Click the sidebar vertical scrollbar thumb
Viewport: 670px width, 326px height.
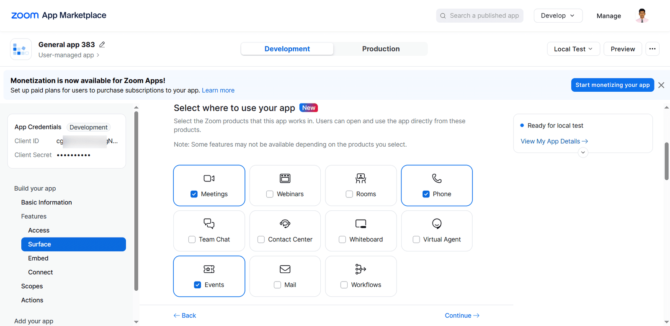click(x=136, y=200)
